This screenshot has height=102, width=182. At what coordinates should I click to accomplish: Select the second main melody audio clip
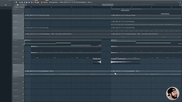(x=146, y=18)
